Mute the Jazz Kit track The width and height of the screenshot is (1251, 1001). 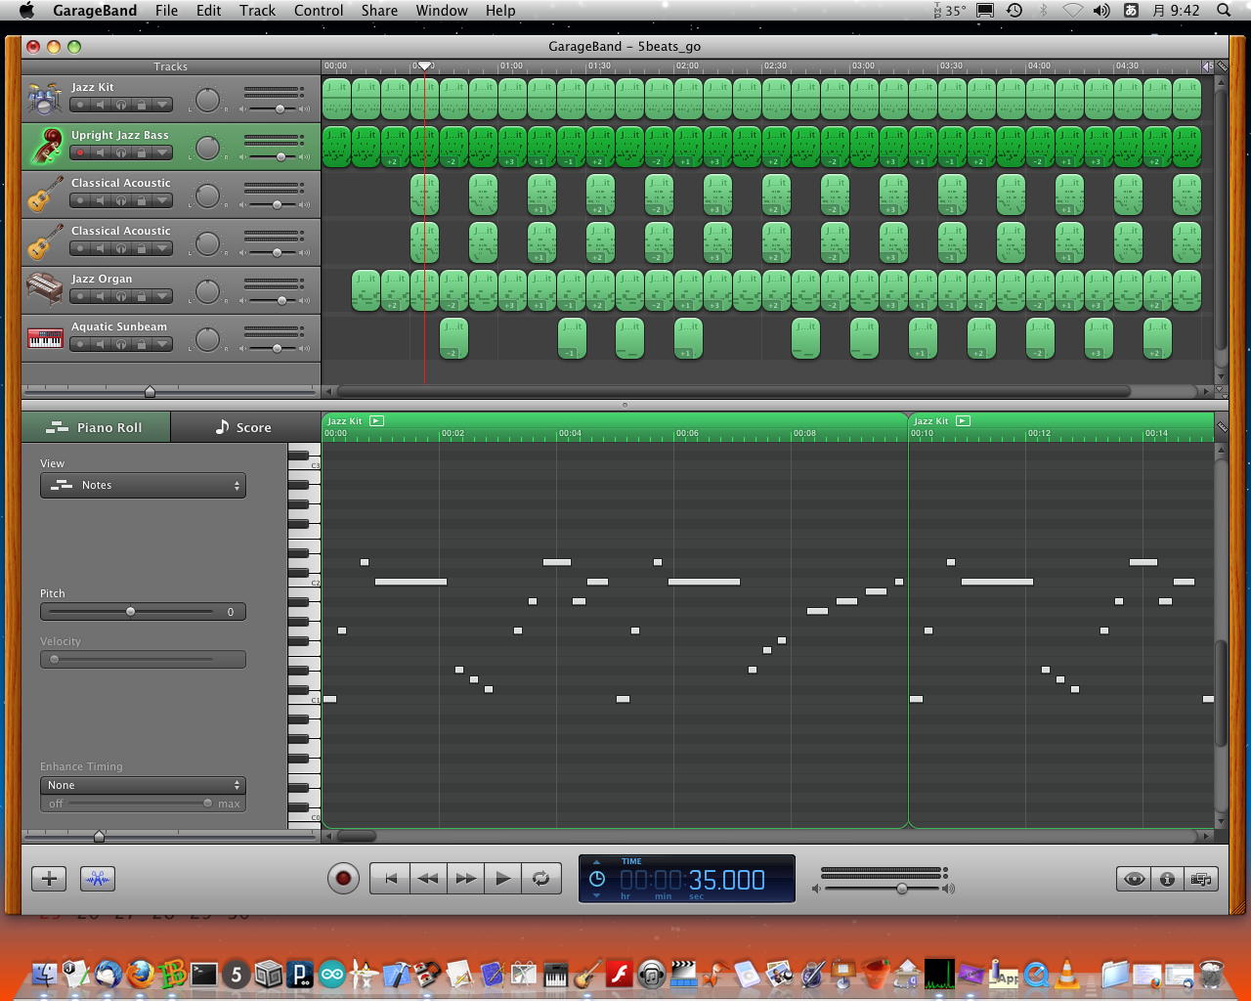pos(101,105)
